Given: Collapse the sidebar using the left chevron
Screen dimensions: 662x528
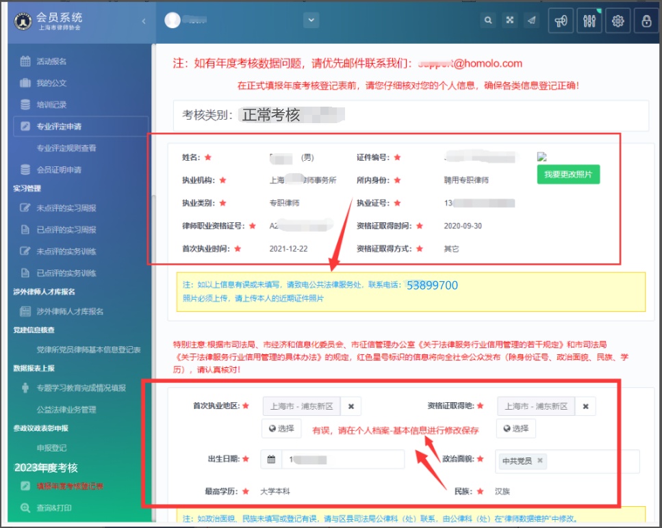Looking at the screenshot, I should click(x=143, y=21).
